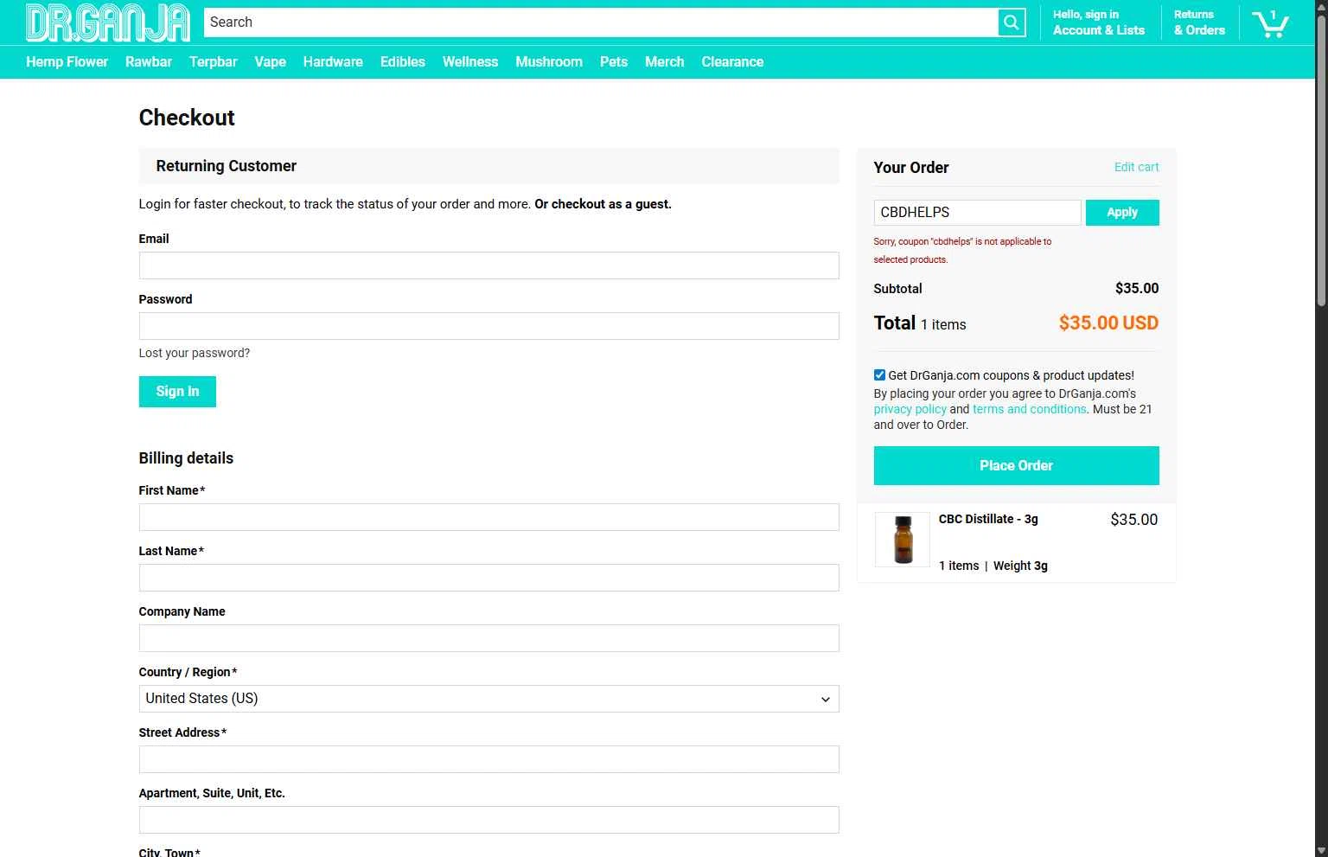
Task: Click the $35.00 USD total amount
Action: pos(1108,323)
